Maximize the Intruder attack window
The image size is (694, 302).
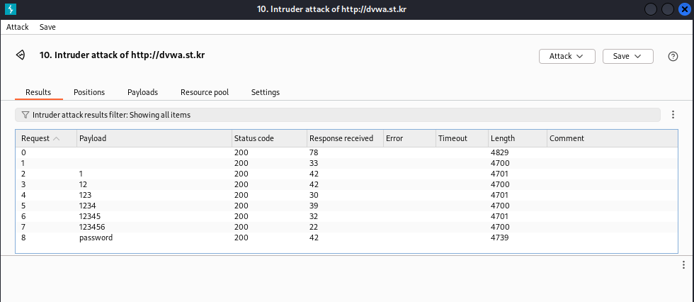click(667, 9)
